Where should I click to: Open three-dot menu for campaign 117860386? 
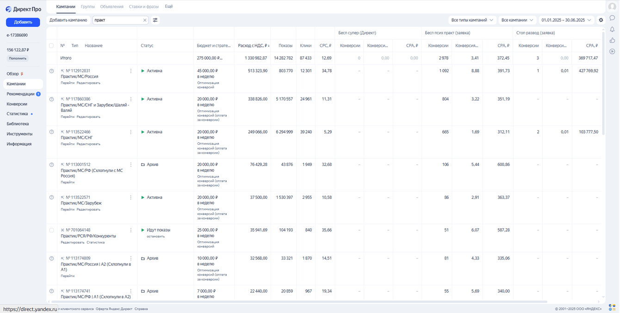click(131, 99)
